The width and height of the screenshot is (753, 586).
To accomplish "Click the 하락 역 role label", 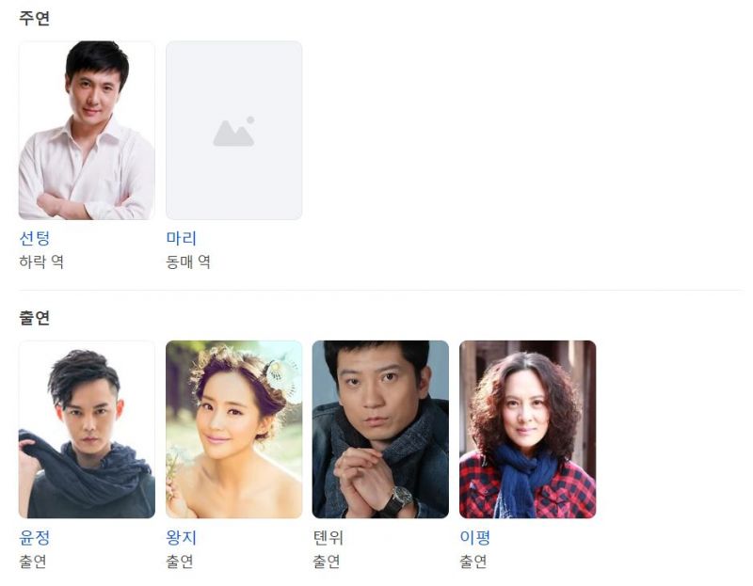I will tap(41, 262).
